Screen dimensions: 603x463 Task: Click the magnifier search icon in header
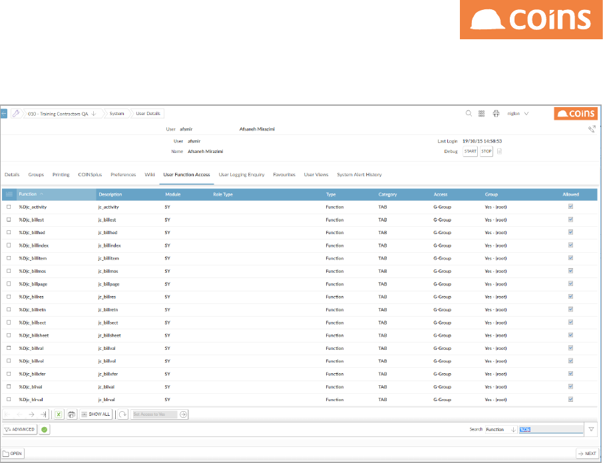coord(469,113)
